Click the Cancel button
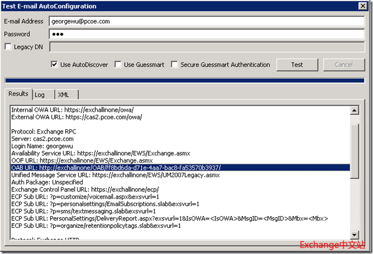Screen dimensions: 373x254 [x=343, y=65]
